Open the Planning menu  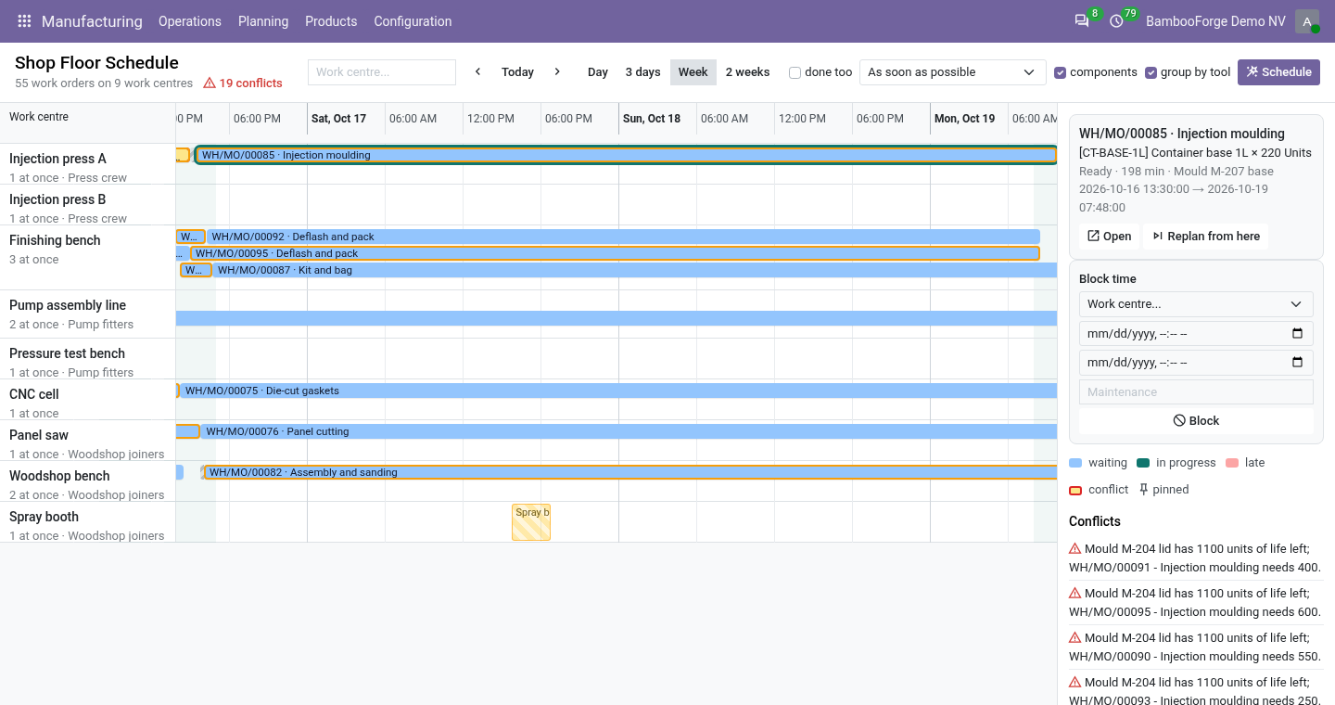[x=263, y=21]
